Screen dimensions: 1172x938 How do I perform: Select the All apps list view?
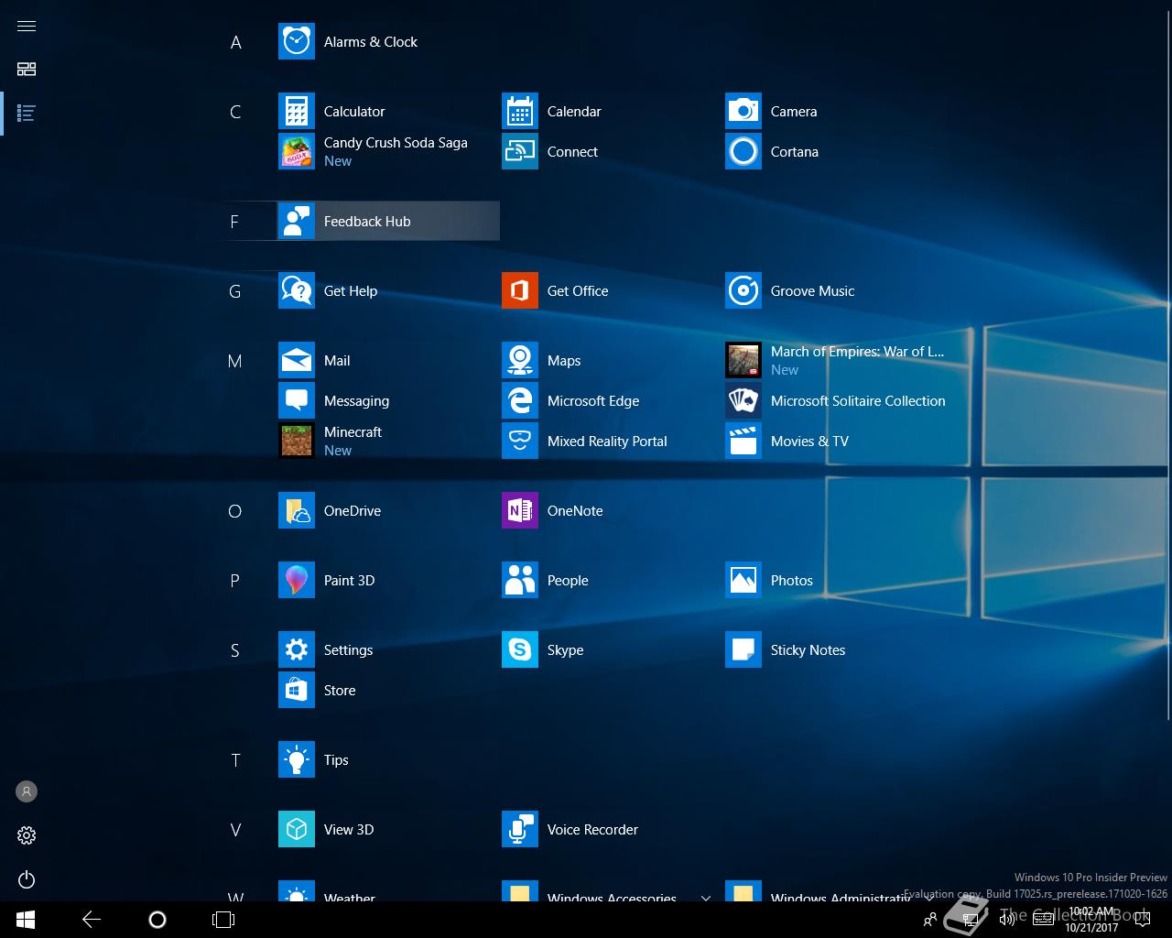coord(27,114)
